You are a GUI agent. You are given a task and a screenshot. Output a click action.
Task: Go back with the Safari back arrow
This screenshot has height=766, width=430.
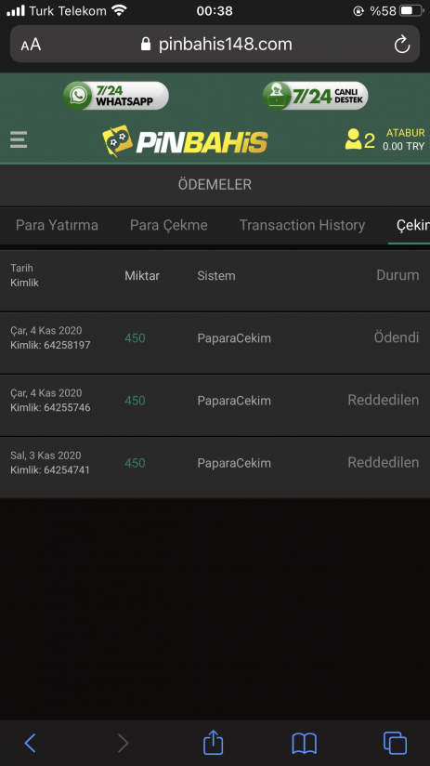(x=31, y=744)
